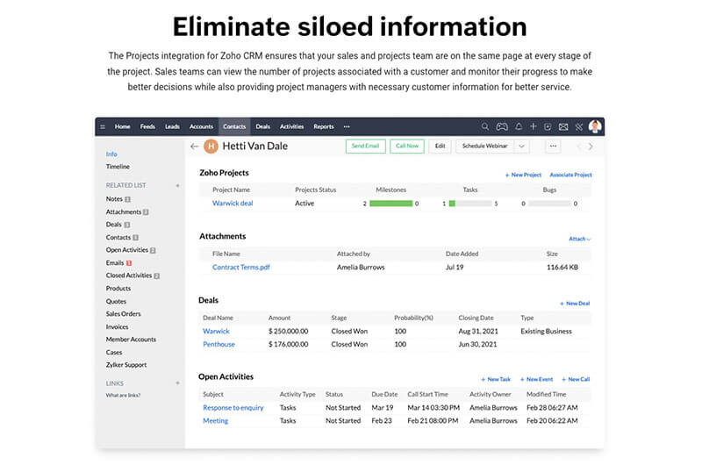Click the Edit button
The height and width of the screenshot is (465, 702).
click(441, 146)
